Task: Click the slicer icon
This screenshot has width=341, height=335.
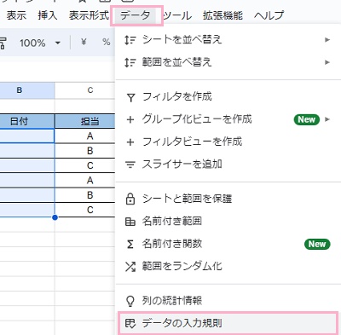Action: tap(130, 165)
